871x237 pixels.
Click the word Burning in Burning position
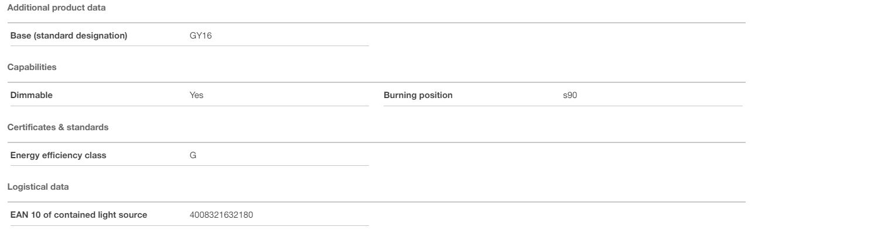399,95
